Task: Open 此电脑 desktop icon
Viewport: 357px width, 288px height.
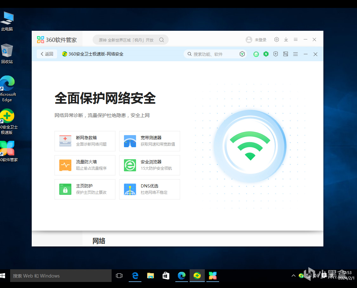Action: [x=7, y=22]
